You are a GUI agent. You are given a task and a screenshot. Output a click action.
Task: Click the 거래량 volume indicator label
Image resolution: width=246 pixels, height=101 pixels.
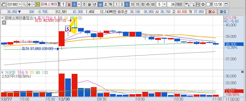[x=10, y=72]
